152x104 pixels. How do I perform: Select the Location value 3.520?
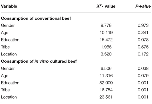pyautogui.click(x=106, y=54)
